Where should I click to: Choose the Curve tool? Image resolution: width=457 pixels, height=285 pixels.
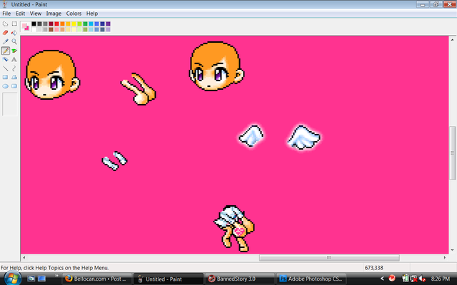click(x=14, y=68)
